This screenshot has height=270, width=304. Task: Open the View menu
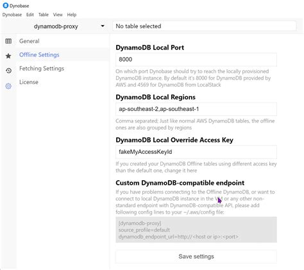point(58,15)
